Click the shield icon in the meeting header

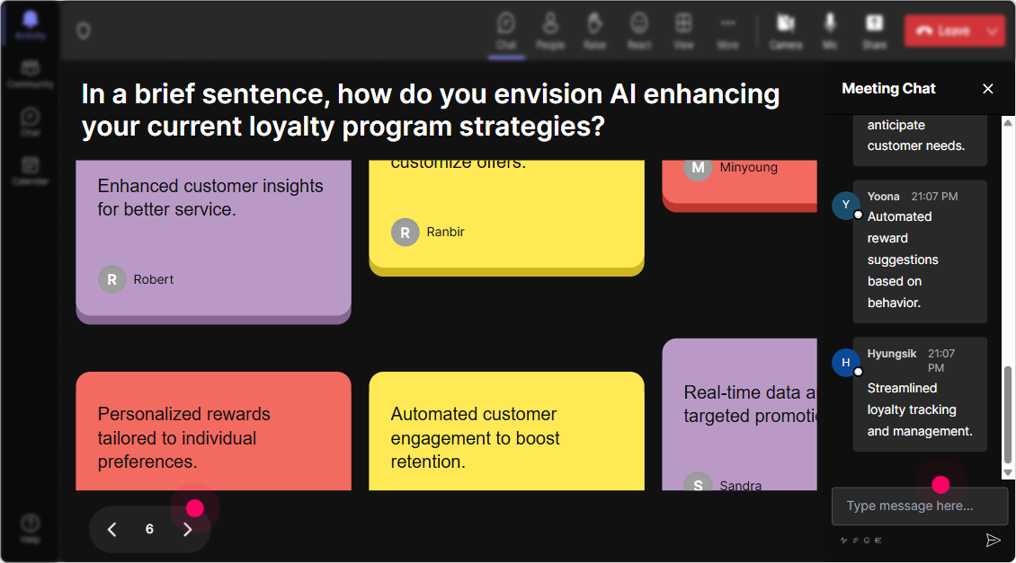84,31
